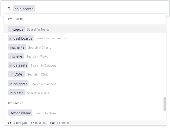This screenshot has width=170, height=128.
Task: Select the in:topics suggestion
Action: pyautogui.click(x=16, y=29)
